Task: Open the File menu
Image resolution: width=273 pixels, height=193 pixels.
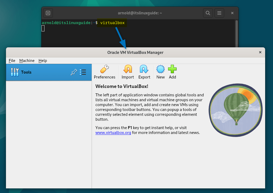Action: (12, 60)
